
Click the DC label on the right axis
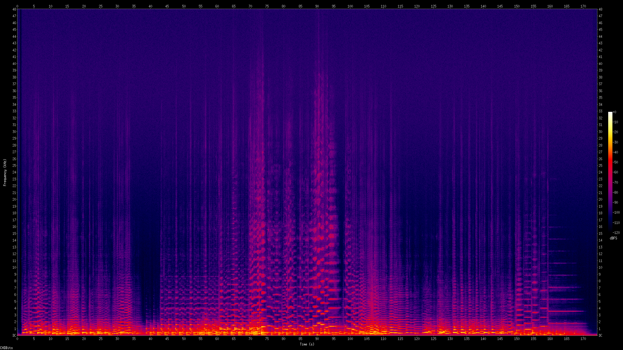600,335
